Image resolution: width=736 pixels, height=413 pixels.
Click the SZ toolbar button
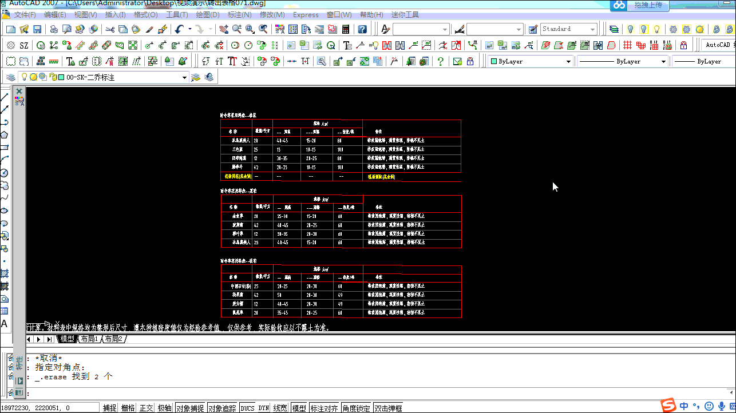pyautogui.click(x=24, y=45)
